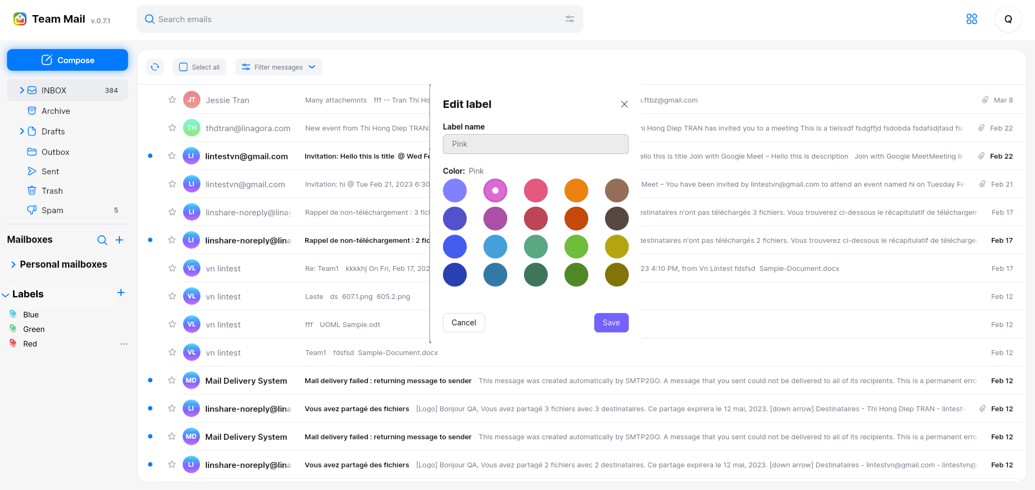The image size is (1035, 490).
Task: Star the Laste ds email
Action: [172, 296]
